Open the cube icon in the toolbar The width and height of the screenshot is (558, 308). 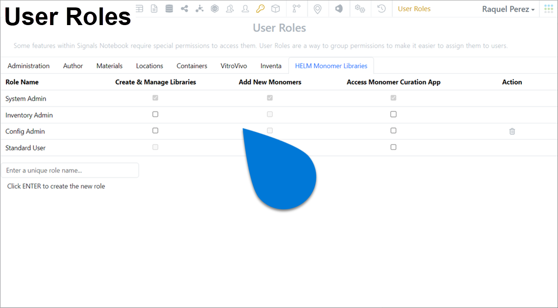[276, 8]
